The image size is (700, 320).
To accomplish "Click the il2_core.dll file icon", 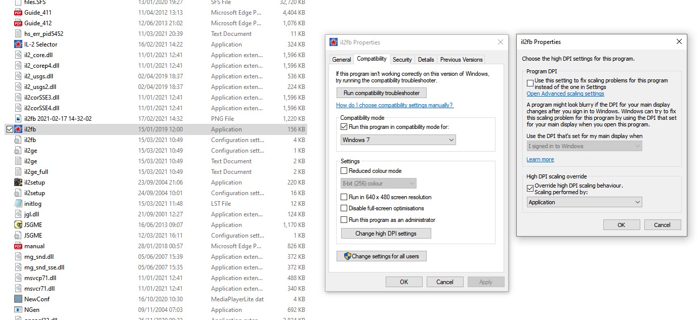I will (18, 55).
